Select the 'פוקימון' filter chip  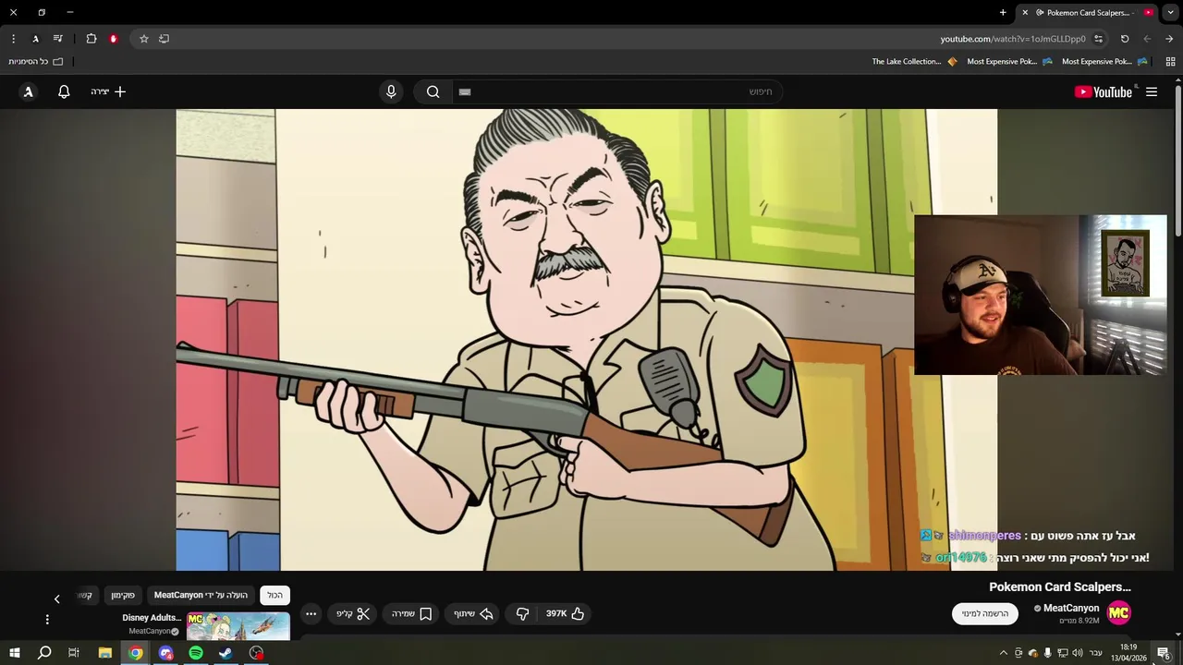tap(123, 595)
